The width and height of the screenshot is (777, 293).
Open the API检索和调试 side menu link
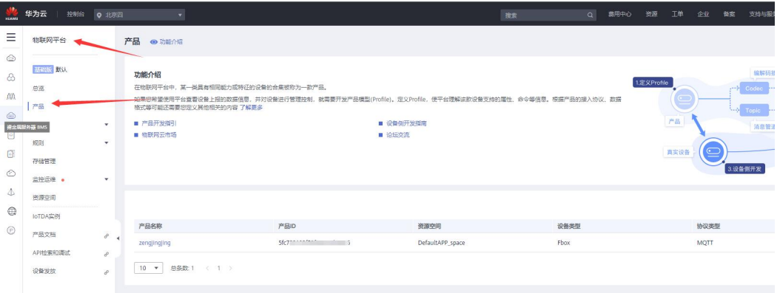coord(51,253)
